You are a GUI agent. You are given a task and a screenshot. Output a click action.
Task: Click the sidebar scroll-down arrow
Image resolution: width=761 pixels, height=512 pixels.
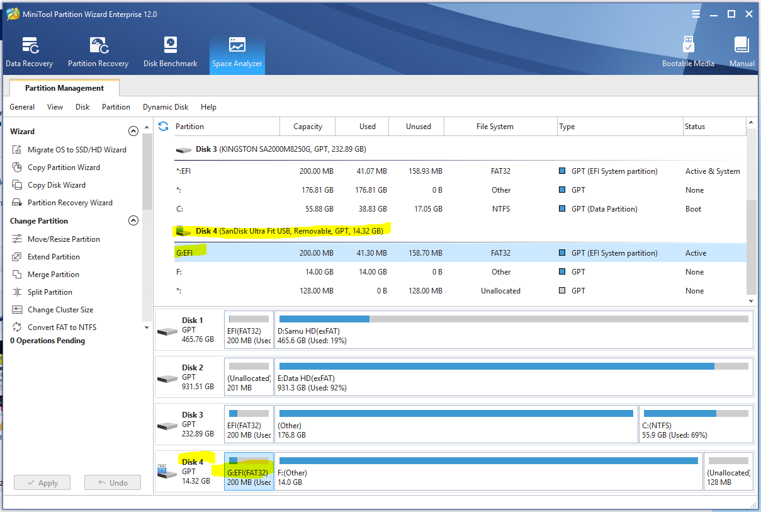147,327
